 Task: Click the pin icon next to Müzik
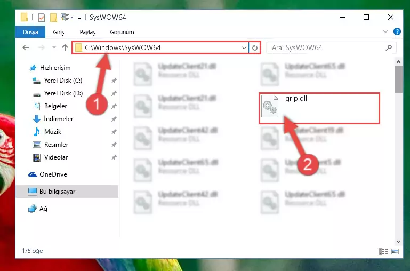(114, 132)
